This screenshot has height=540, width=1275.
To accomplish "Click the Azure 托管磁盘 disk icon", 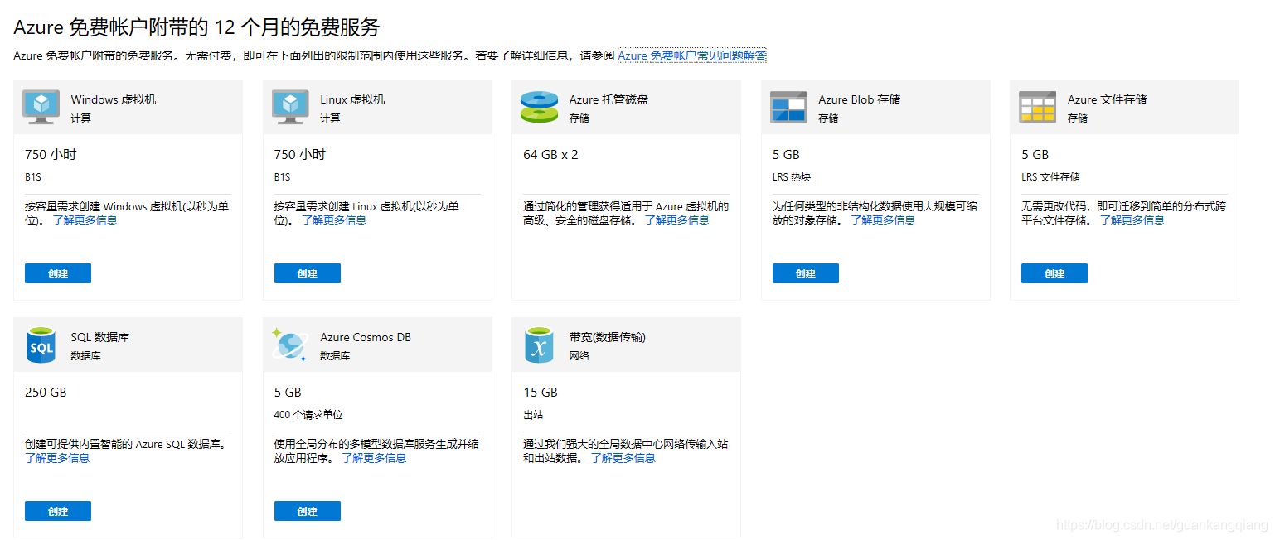I will click(539, 107).
